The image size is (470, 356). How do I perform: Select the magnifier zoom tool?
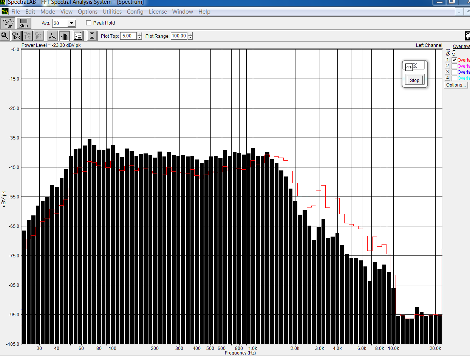tap(5, 36)
